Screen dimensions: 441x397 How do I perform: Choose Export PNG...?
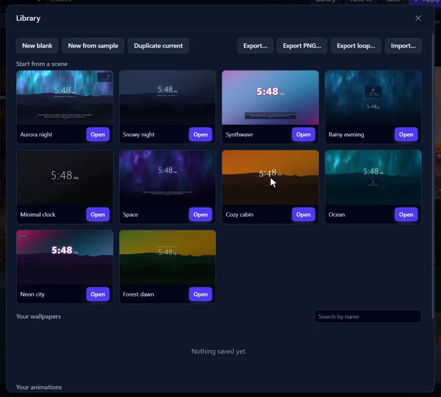coord(302,46)
